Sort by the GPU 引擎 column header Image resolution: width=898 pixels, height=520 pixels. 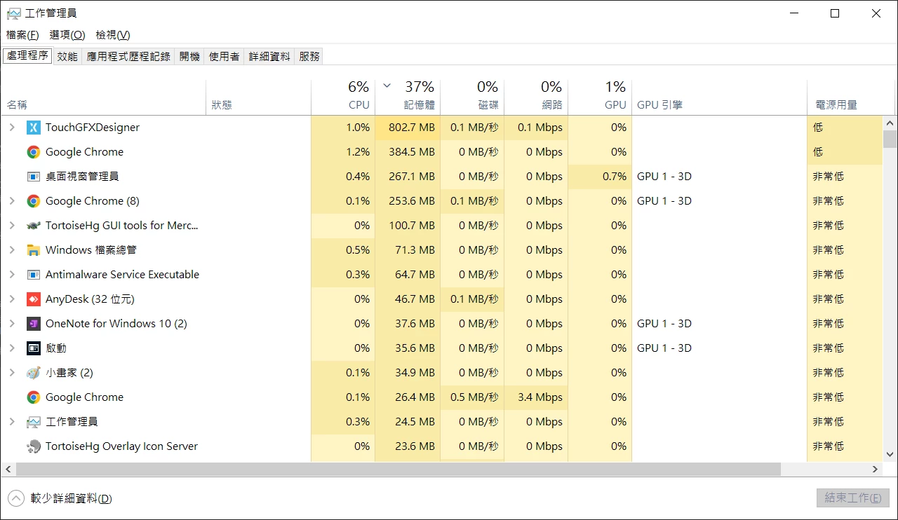pos(720,97)
